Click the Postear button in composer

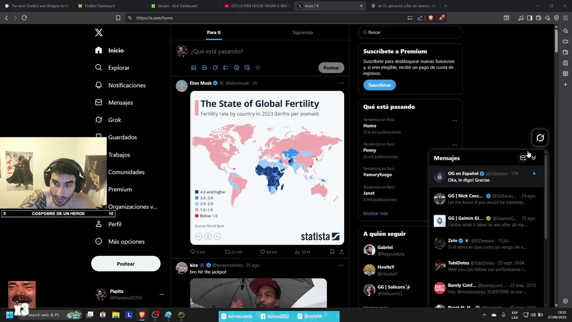coord(331,68)
